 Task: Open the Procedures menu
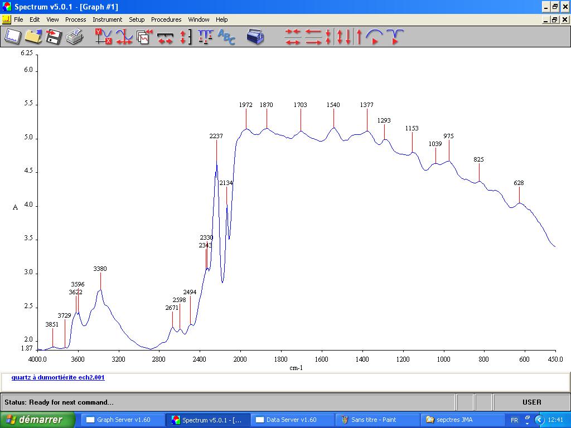pyautogui.click(x=166, y=20)
